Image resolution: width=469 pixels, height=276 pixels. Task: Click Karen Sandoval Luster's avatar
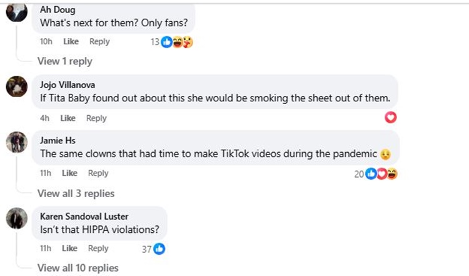[17, 218]
